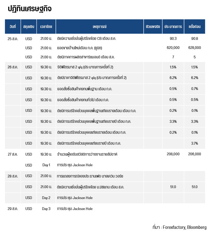Click the 3.7% previous value
Image resolution: width=209 pixels, height=234 pixels.
point(194,143)
